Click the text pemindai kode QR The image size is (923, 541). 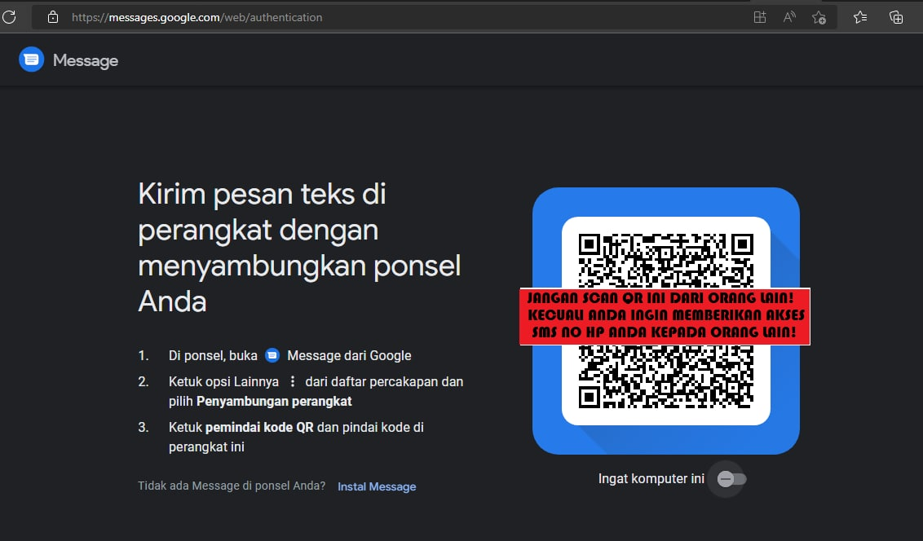259,427
